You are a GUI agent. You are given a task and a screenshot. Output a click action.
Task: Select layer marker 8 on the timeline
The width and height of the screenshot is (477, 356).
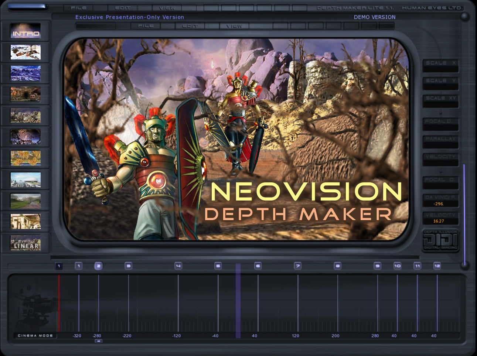337,266
